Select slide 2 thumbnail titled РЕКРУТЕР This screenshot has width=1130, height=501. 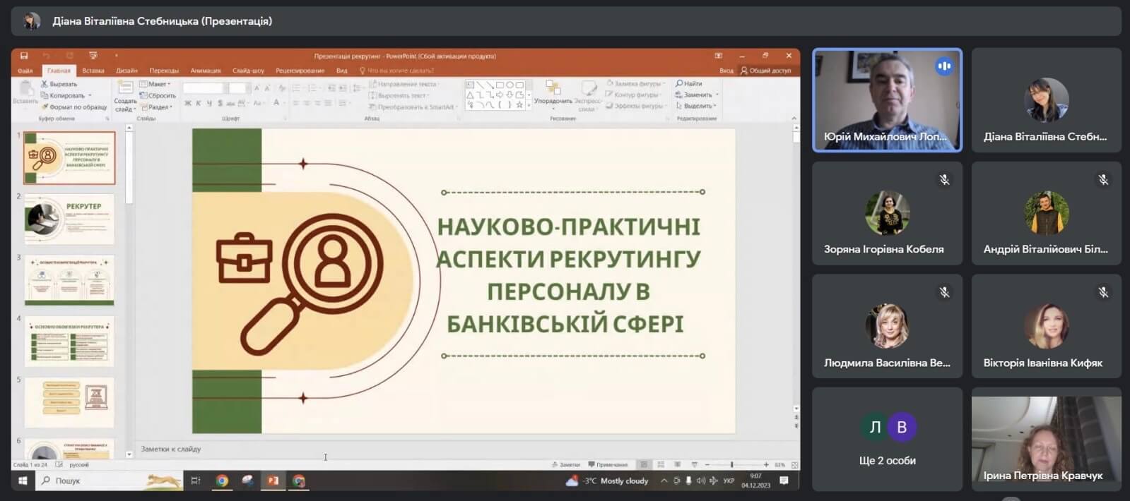tap(69, 219)
